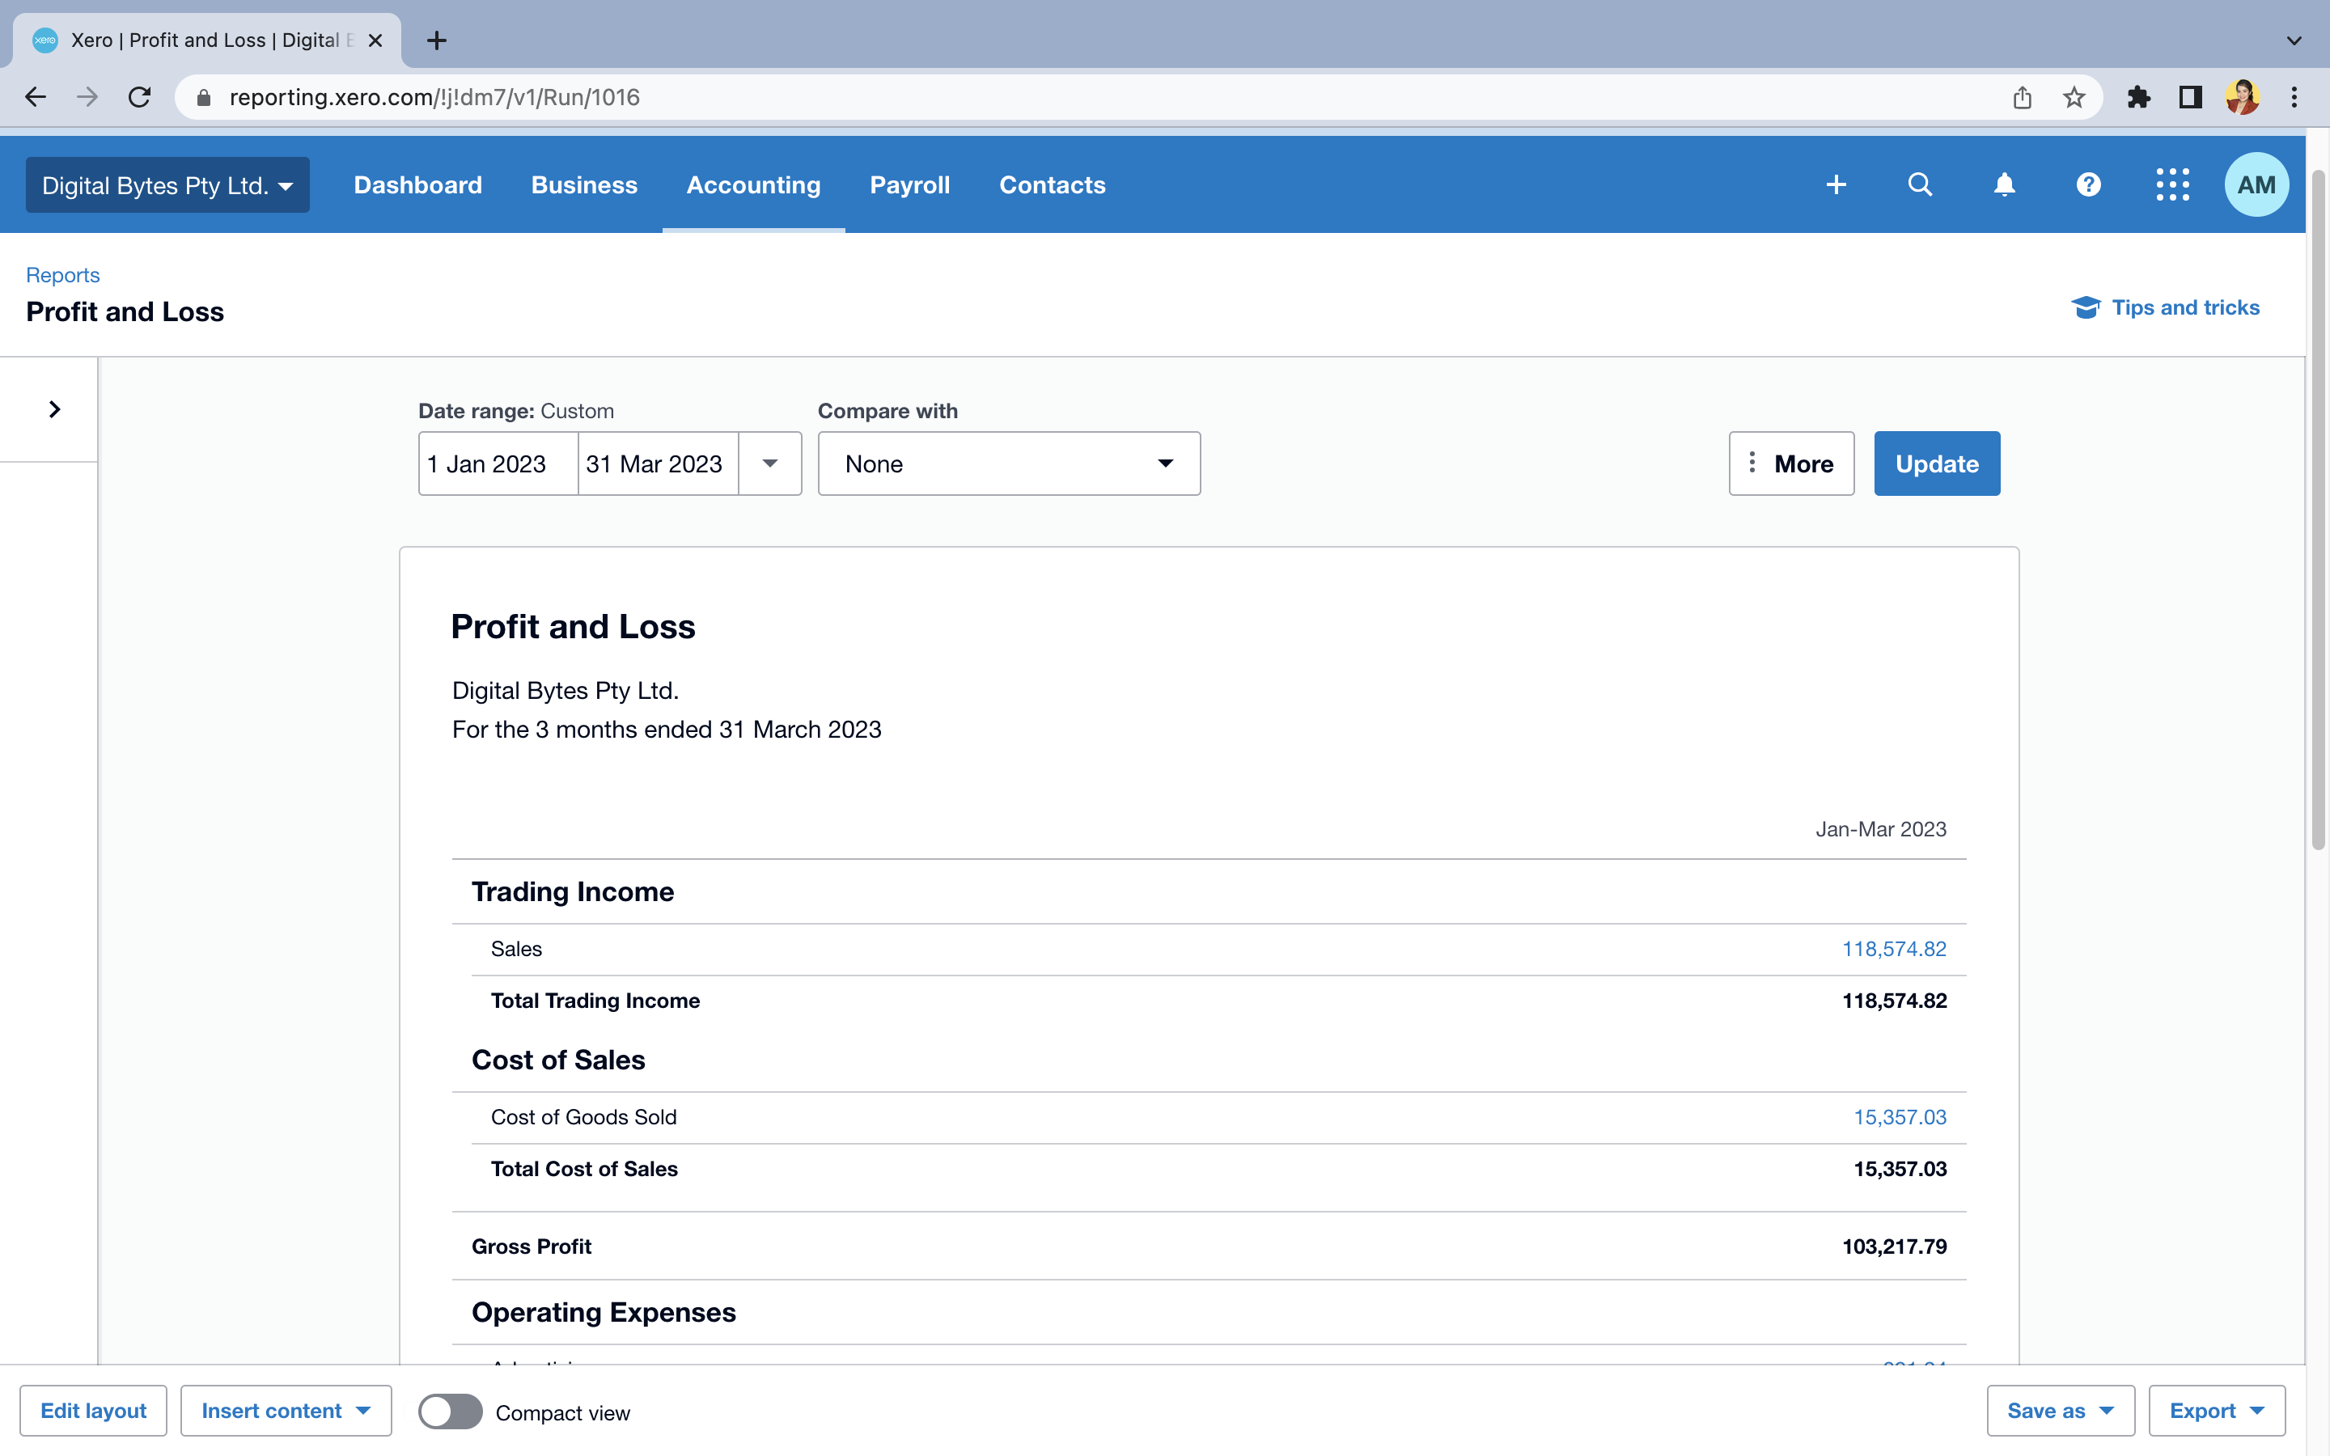Image resolution: width=2330 pixels, height=1456 pixels.
Task: Open Digital Bytes Pty Ltd. organisation menu
Action: coord(167,185)
